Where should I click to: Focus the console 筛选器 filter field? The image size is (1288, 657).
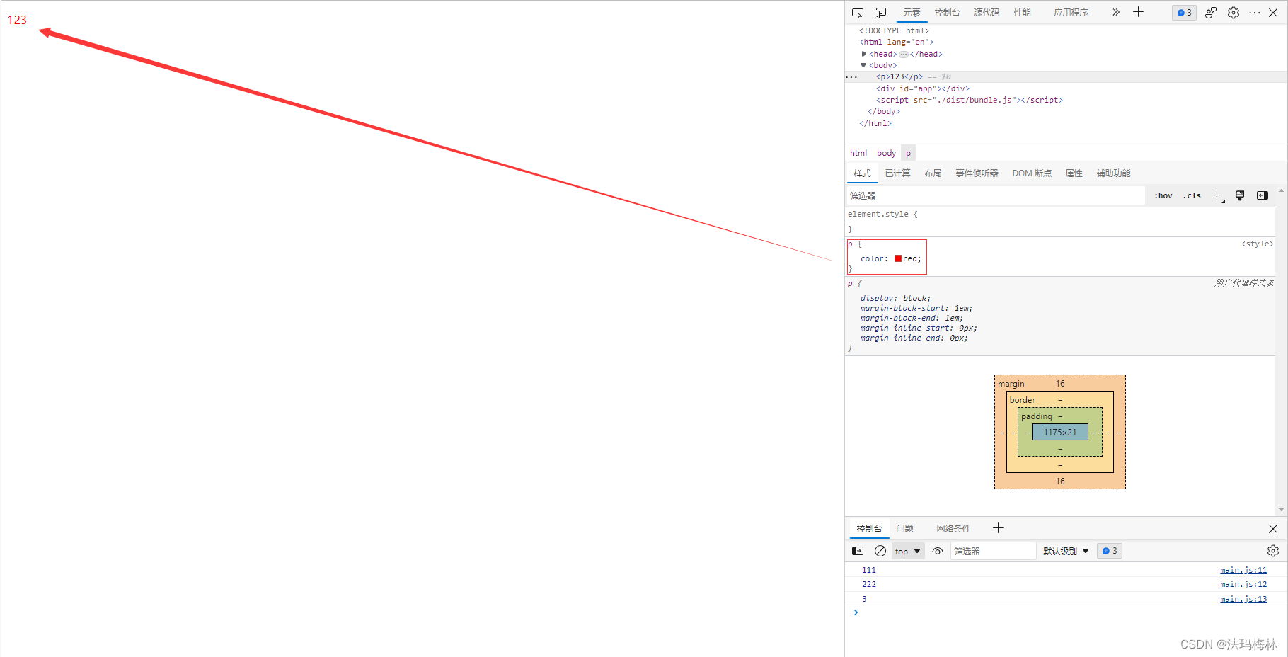[x=993, y=551]
